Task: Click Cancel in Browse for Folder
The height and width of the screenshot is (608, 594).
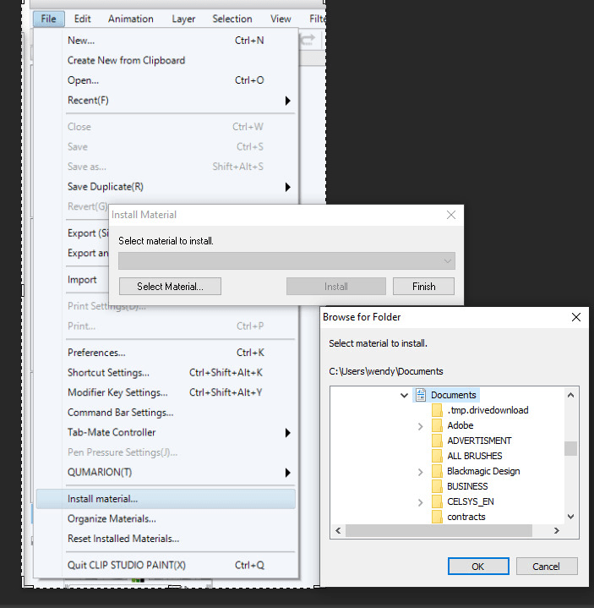Action: coord(547,567)
